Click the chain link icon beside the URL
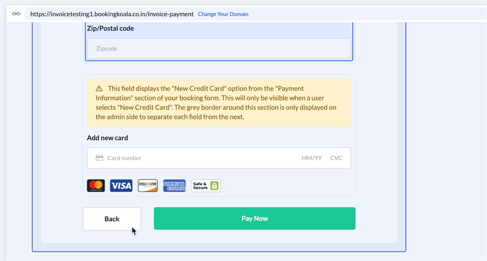 (16, 14)
